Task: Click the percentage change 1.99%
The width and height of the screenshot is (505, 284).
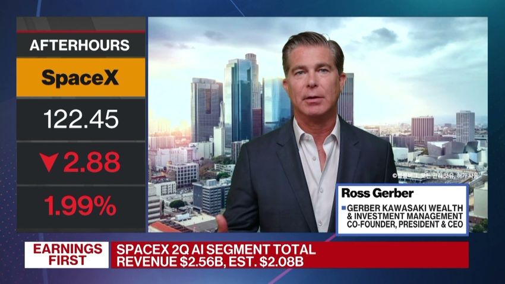Action: click(x=80, y=206)
